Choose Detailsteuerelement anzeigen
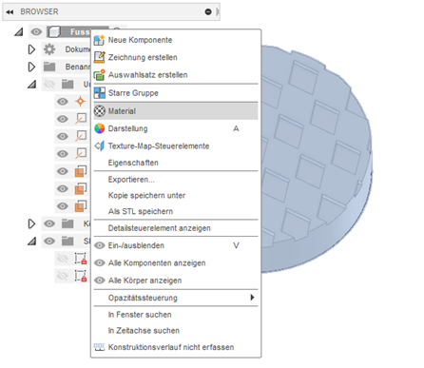This screenshot has height=368, width=424. point(176,228)
